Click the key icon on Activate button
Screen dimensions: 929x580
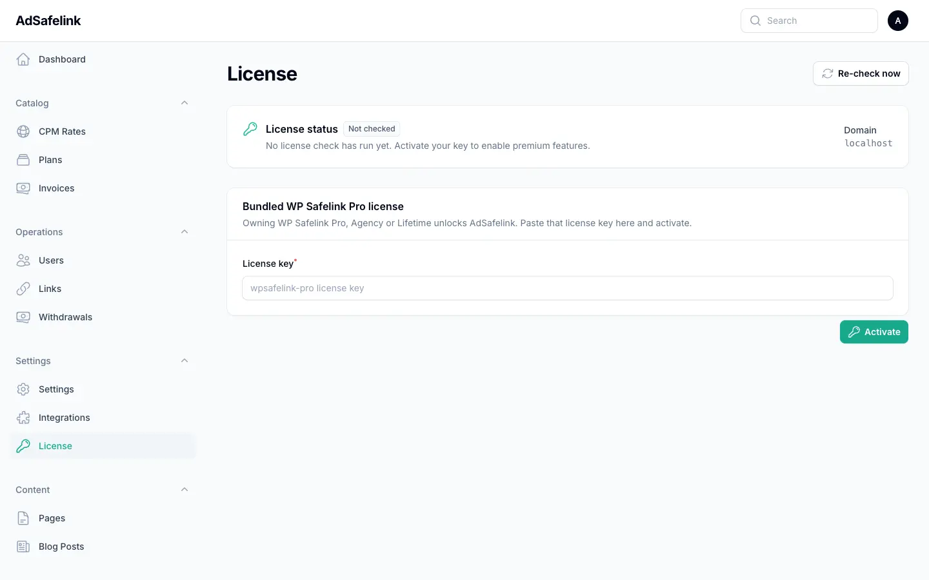click(854, 332)
